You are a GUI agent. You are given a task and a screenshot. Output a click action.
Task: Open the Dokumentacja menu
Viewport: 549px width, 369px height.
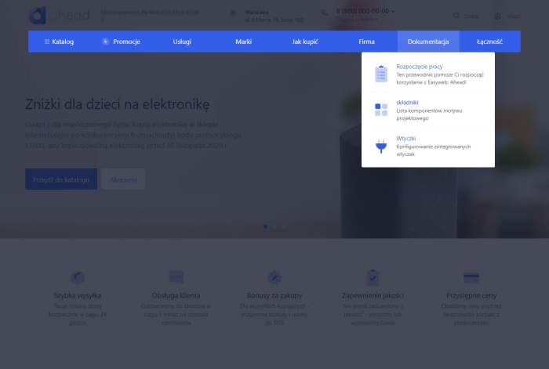click(428, 42)
